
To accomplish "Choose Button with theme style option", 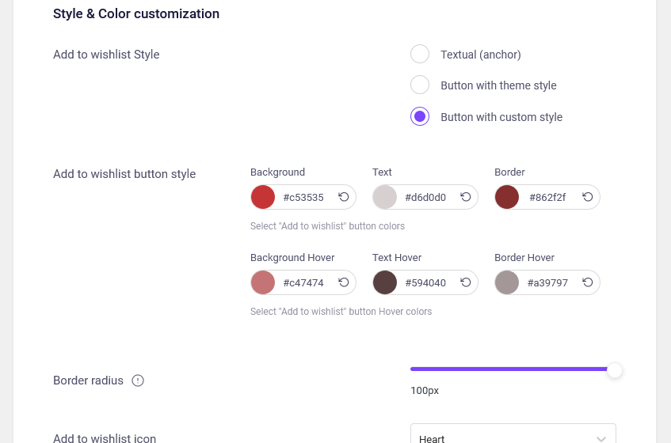I will (420, 85).
